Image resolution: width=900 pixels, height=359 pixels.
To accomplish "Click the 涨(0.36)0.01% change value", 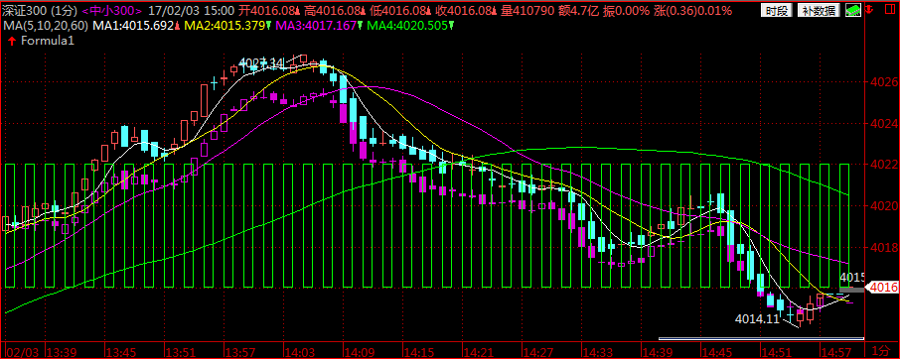I will [x=693, y=10].
